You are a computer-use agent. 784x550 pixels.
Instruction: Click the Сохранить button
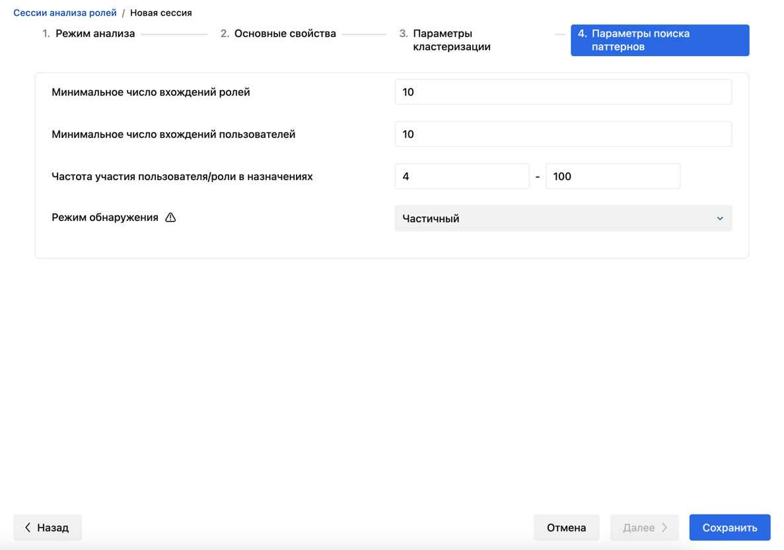(729, 528)
